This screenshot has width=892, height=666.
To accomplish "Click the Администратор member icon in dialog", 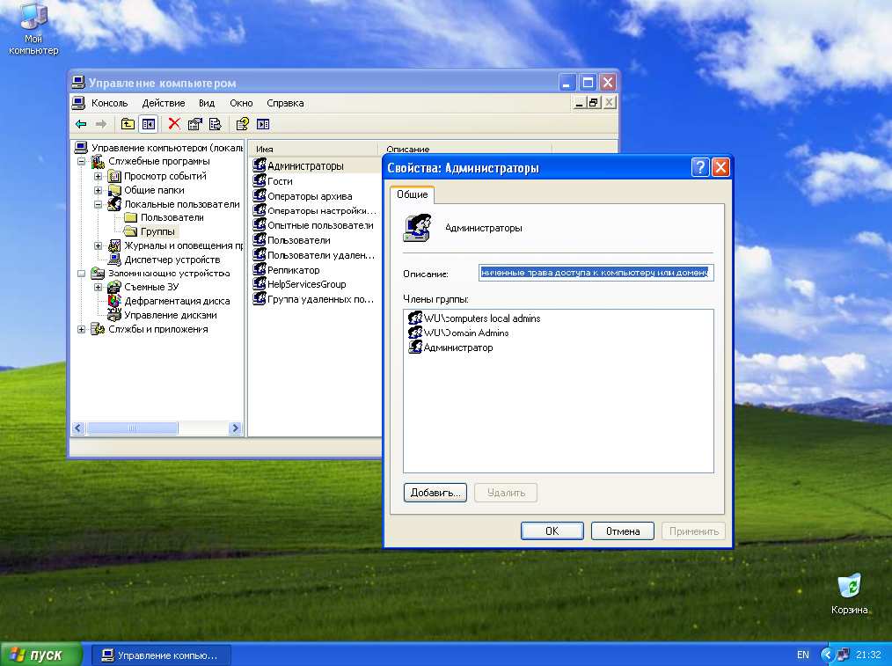I will click(x=415, y=348).
